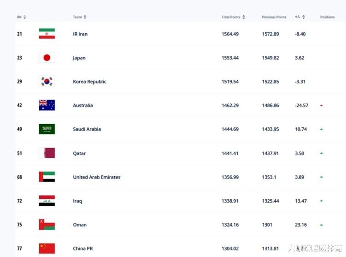This screenshot has width=346, height=257.
Task: Click the Iraq flag icon
Action: 47,201
